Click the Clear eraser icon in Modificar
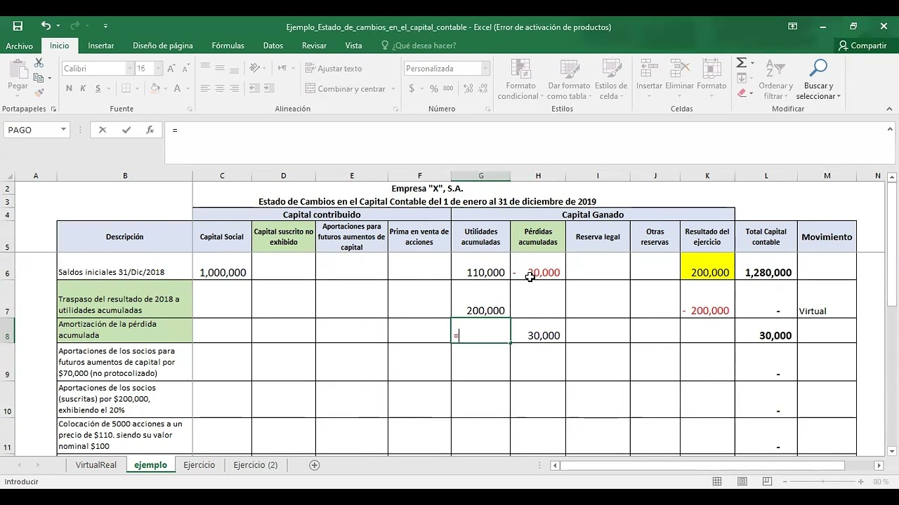Image resolution: width=899 pixels, height=505 pixels. pyautogui.click(x=742, y=93)
